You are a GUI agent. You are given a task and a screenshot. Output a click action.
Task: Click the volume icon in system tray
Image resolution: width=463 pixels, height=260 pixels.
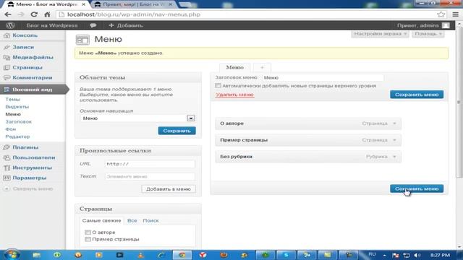(417, 255)
